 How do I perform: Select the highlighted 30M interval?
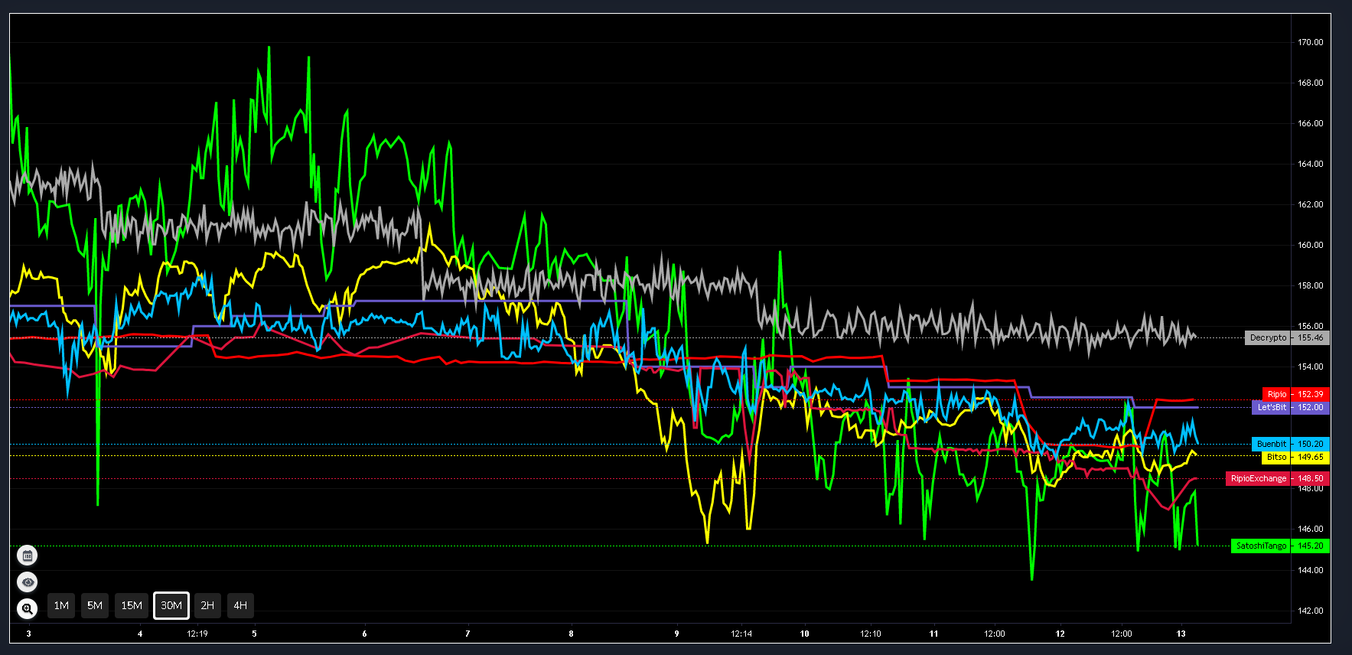coord(171,605)
